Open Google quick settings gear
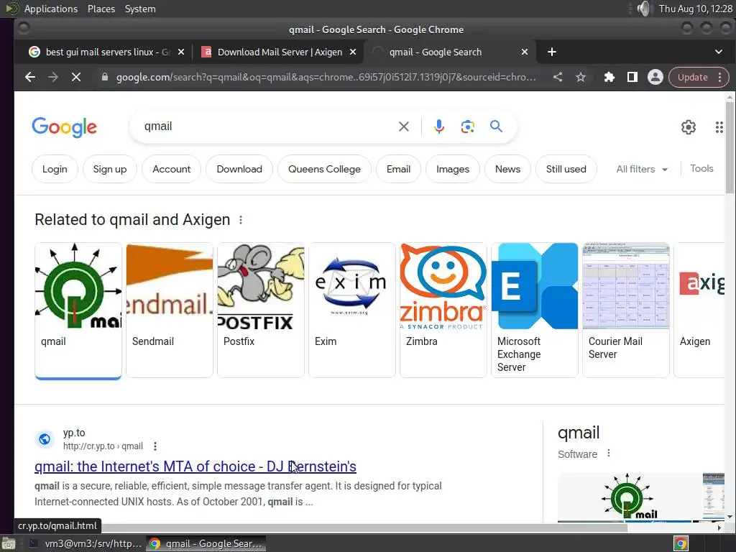This screenshot has height=552, width=736. (x=688, y=127)
